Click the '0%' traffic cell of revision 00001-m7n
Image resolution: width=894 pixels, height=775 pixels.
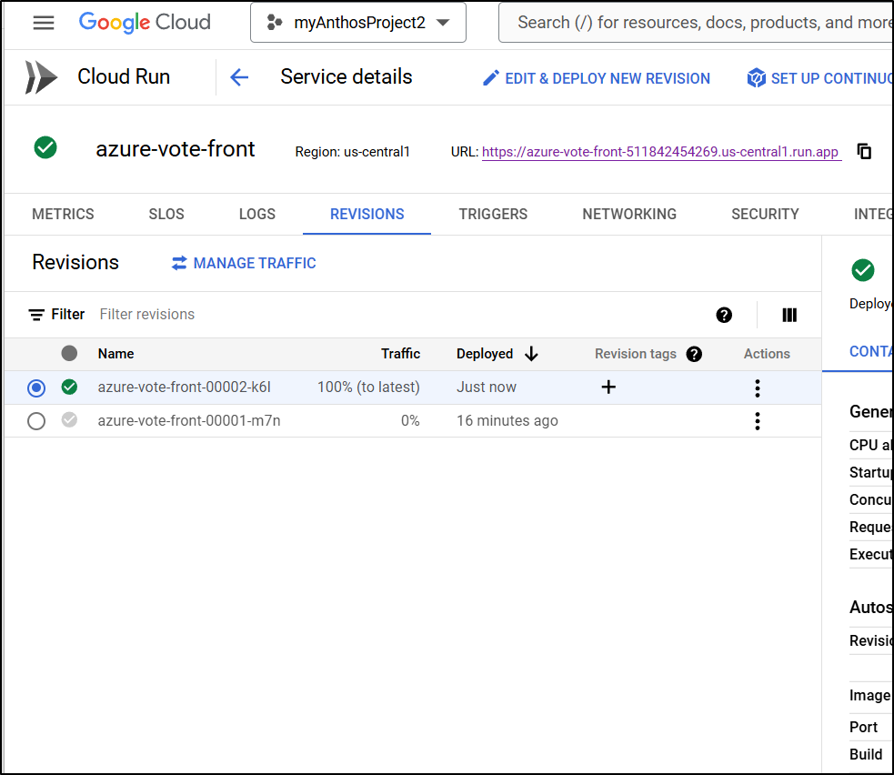[410, 421]
